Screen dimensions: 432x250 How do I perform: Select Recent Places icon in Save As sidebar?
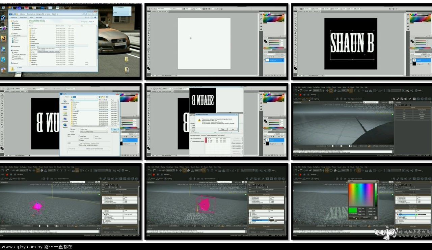tap(65, 101)
